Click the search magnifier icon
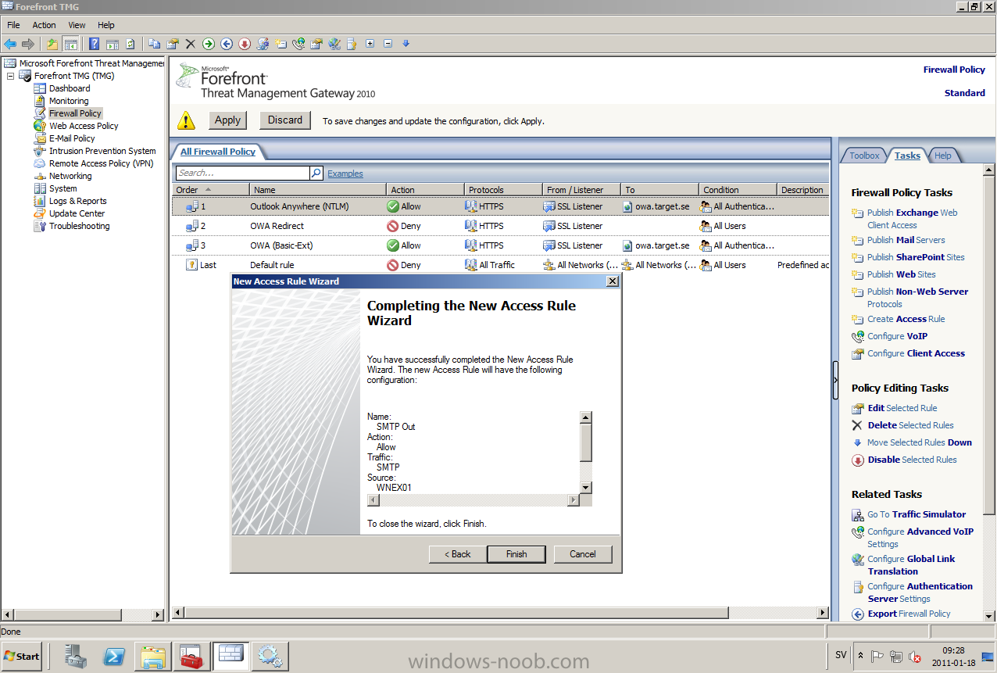The width and height of the screenshot is (997, 673). 316,174
